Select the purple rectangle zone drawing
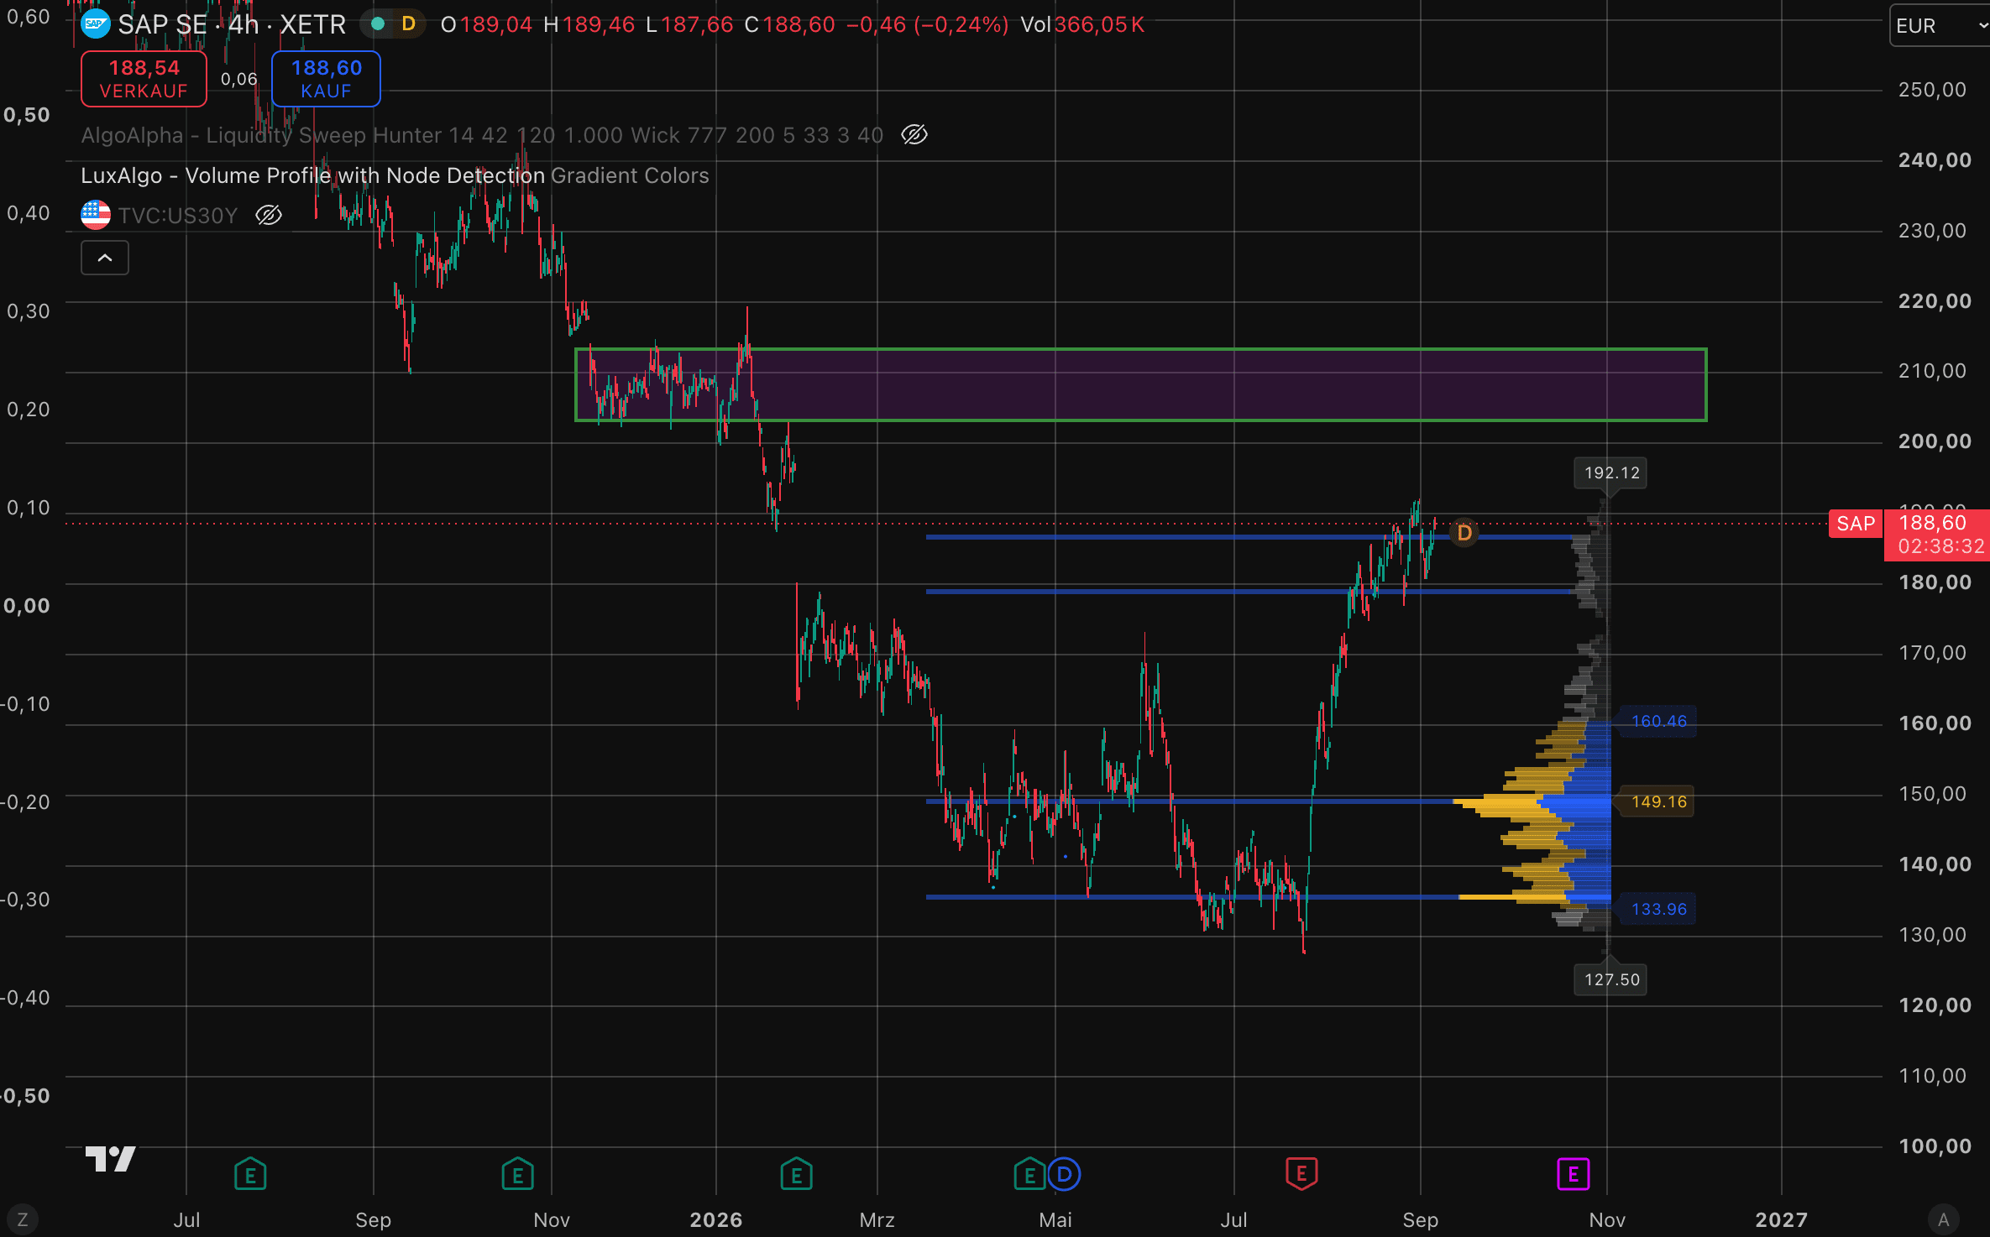The width and height of the screenshot is (1990, 1237). pyautogui.click(x=1141, y=384)
